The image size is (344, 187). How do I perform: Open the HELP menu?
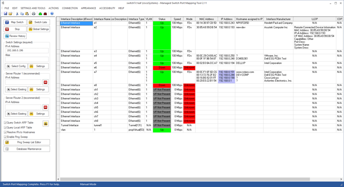pos(121,8)
